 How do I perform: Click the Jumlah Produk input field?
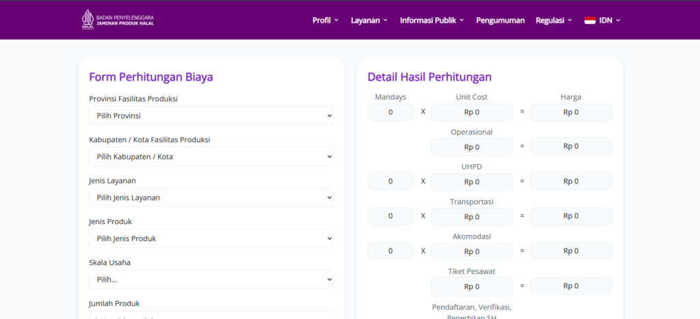click(x=211, y=316)
